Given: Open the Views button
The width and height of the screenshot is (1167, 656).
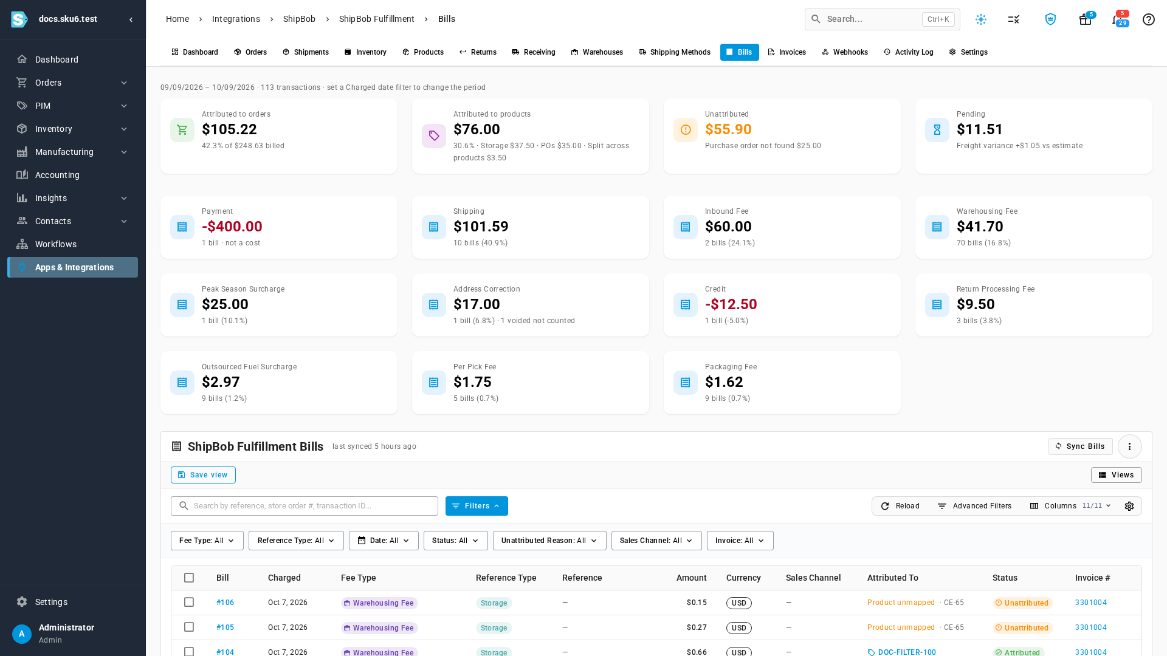Looking at the screenshot, I should pyautogui.click(x=1116, y=475).
